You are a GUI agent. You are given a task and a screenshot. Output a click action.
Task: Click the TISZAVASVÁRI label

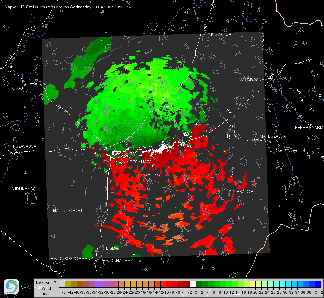(26, 146)
